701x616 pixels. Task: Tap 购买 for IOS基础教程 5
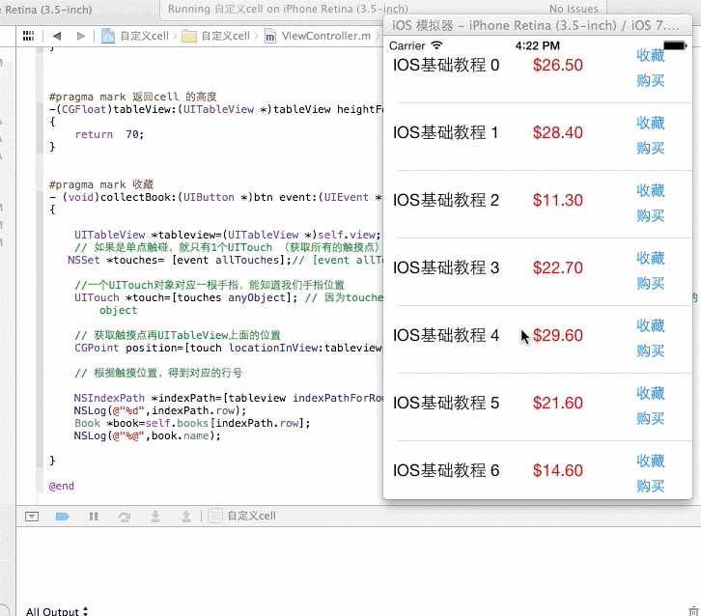coord(651,419)
